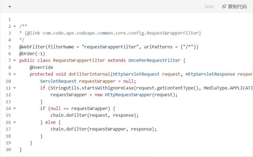Click the @Order annotation on line 6
Image resolution: width=253 pixels, height=157 pixels.
tap(27, 54)
